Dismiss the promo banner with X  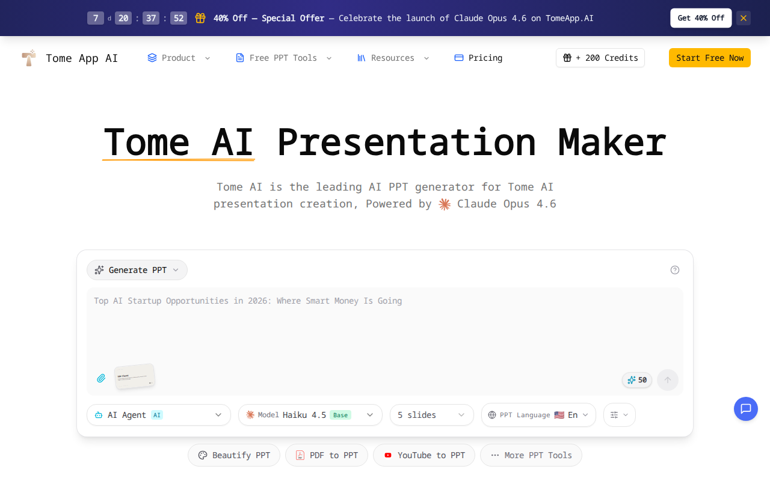(x=744, y=18)
